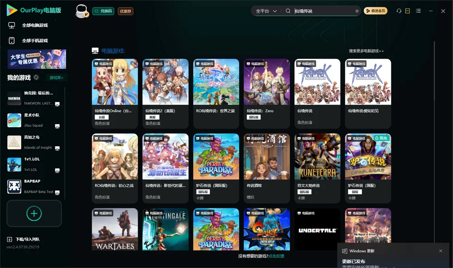453x268 pixels.
Task: Open RO仙境传说：世界之旅 game card
Action: (x=216, y=94)
